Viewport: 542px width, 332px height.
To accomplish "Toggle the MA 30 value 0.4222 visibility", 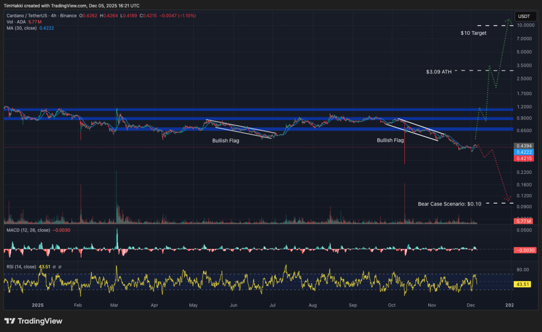I will [47, 27].
